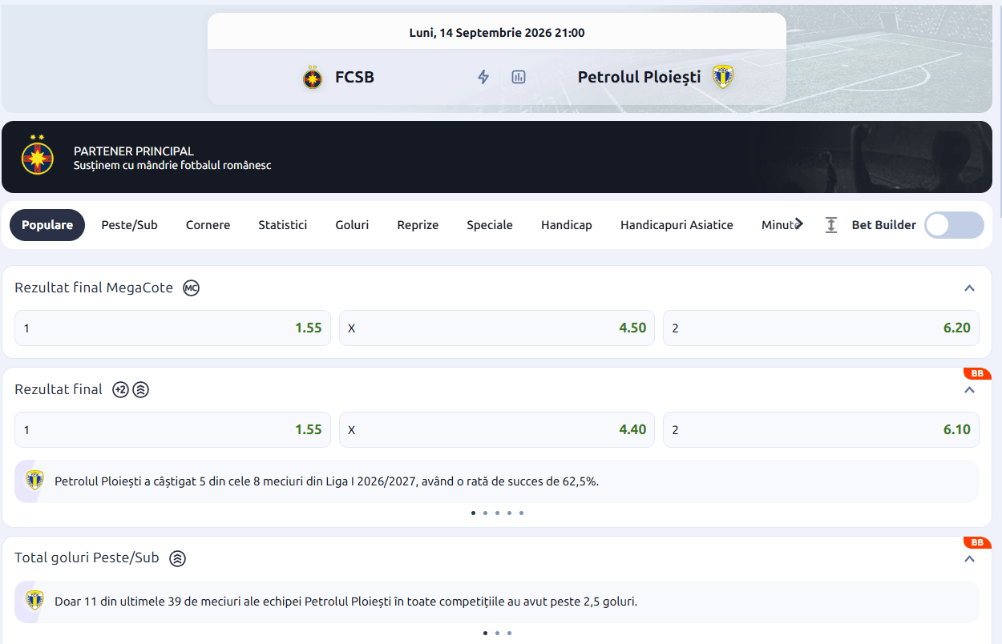Click text about 11 of last 39 matches

pos(345,602)
